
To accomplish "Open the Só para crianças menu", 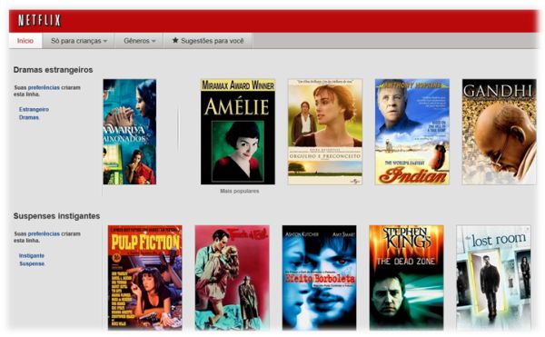I will (78, 41).
